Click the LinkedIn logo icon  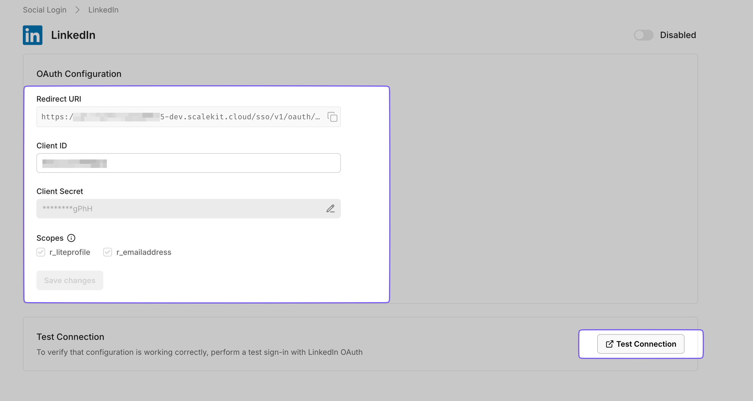(32, 35)
